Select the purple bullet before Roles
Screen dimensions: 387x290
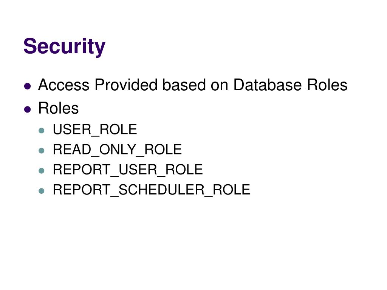coord(27,109)
